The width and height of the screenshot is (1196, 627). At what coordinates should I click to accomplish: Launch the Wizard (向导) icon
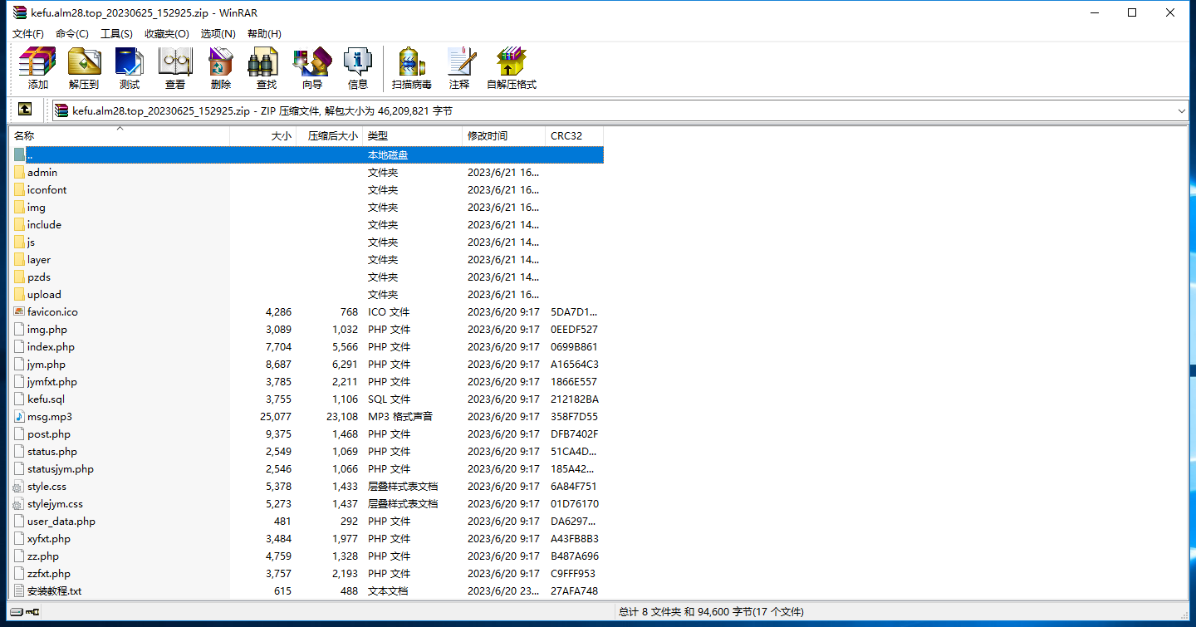(311, 68)
